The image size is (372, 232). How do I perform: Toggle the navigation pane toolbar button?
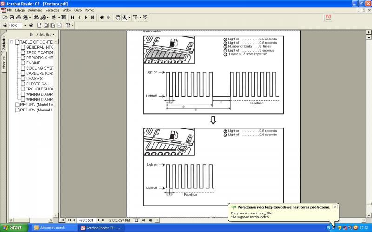coord(63,17)
